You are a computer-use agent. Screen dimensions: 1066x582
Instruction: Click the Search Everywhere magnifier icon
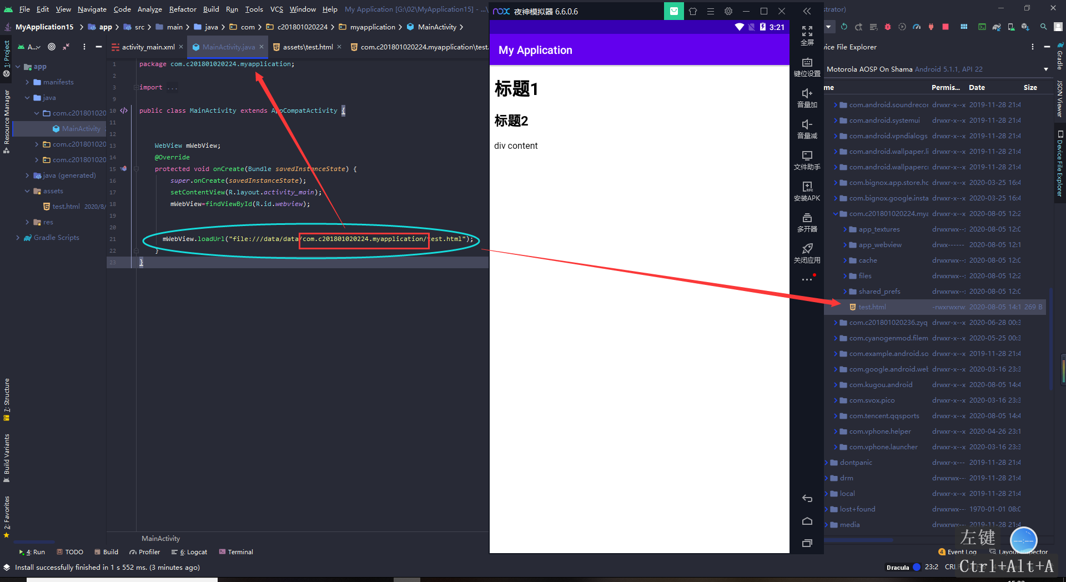[1044, 27]
